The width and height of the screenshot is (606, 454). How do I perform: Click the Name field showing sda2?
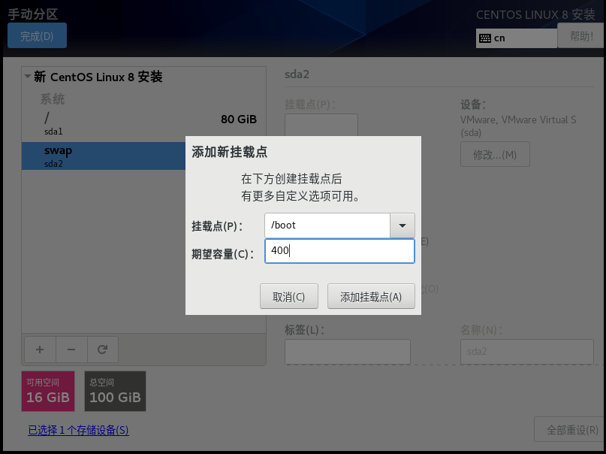point(526,352)
